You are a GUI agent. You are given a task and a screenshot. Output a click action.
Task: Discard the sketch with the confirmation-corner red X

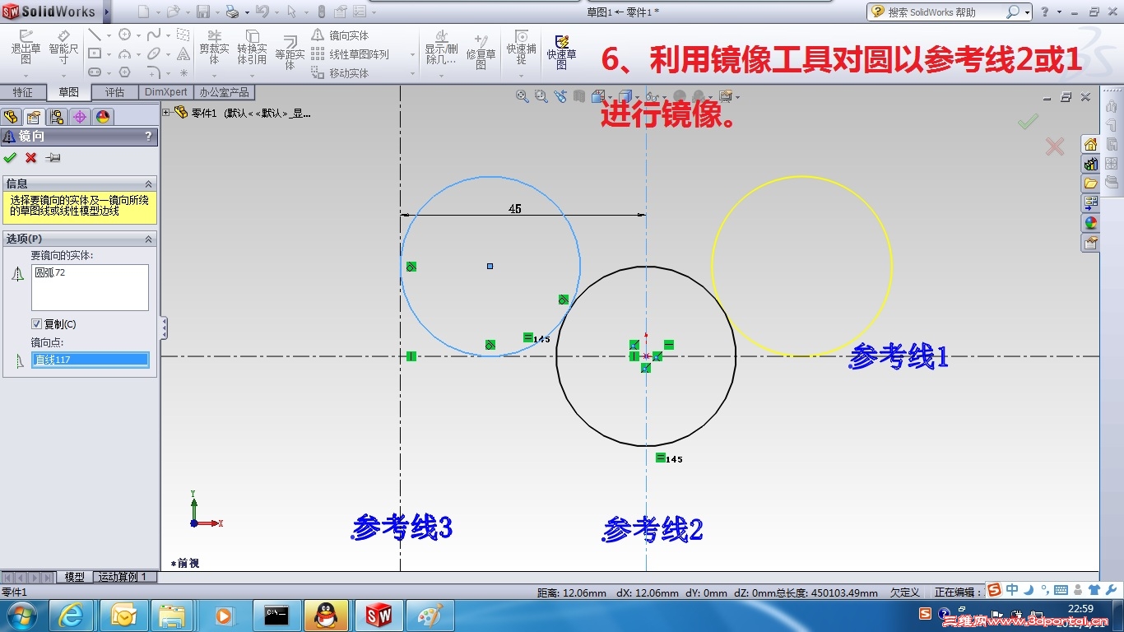pos(1054,146)
